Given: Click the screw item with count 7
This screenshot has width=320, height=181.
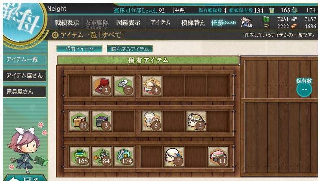Looking at the screenshot, I should click(124, 86).
